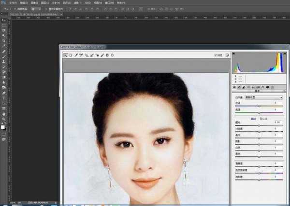Pick the White Balance eyedropper tool
Image resolution: width=290 pixels, height=206 pixels.
click(76, 55)
